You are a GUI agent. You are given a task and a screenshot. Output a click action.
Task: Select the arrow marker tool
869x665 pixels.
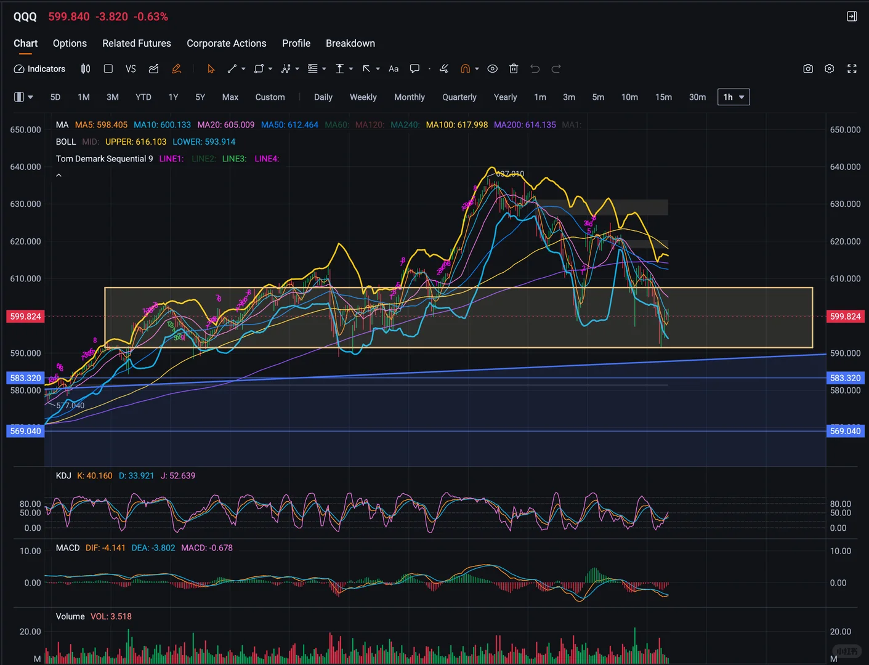(366, 69)
